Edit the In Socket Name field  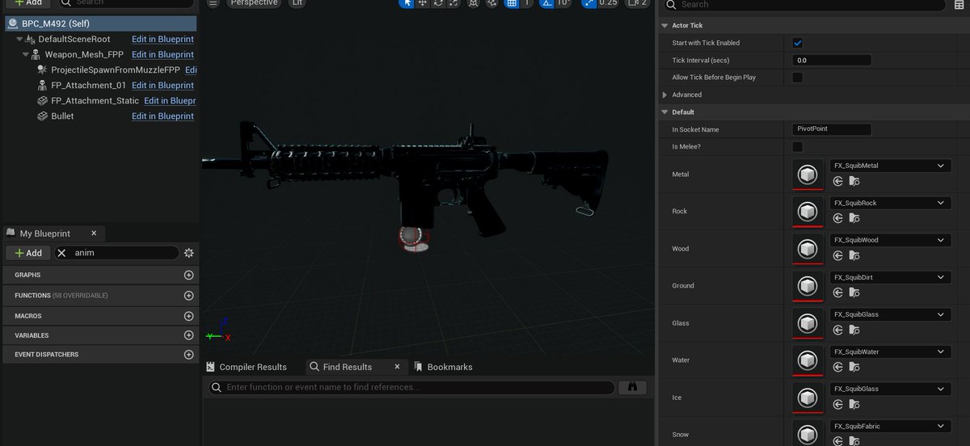pyautogui.click(x=832, y=129)
